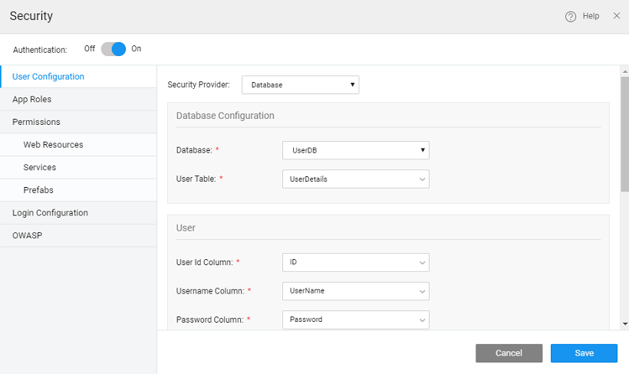The width and height of the screenshot is (629, 374).
Task: Toggle the Authentication switch
Action: tap(114, 49)
